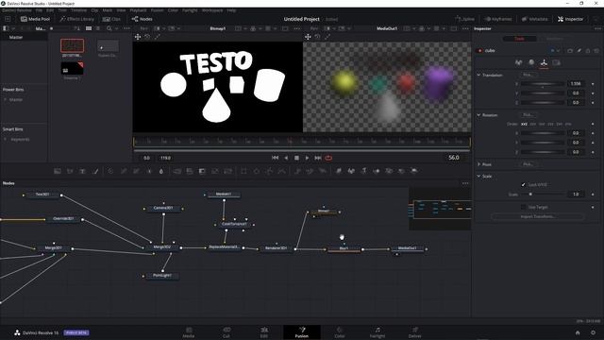This screenshot has height=340, width=604.
Task: Add a Paint node from the toolbar
Action: (95, 171)
